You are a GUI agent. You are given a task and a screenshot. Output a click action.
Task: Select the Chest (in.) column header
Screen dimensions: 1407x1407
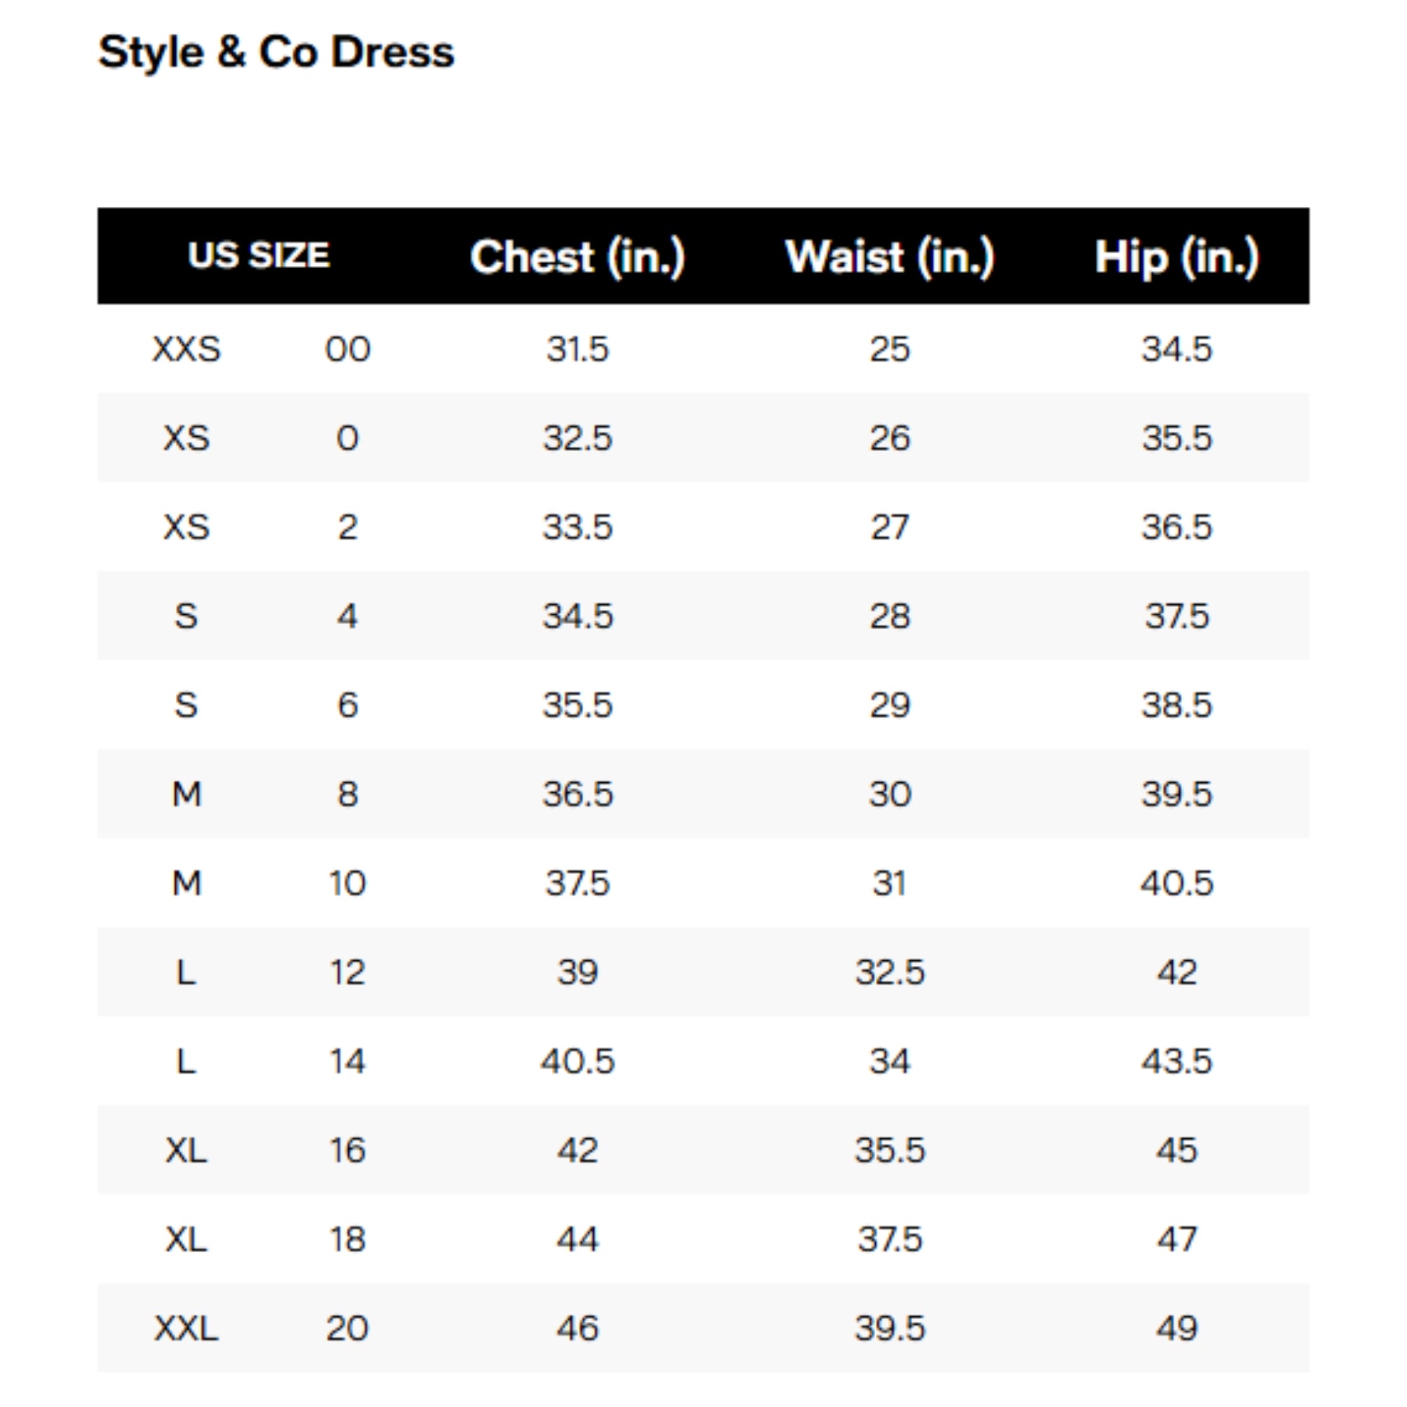(578, 257)
